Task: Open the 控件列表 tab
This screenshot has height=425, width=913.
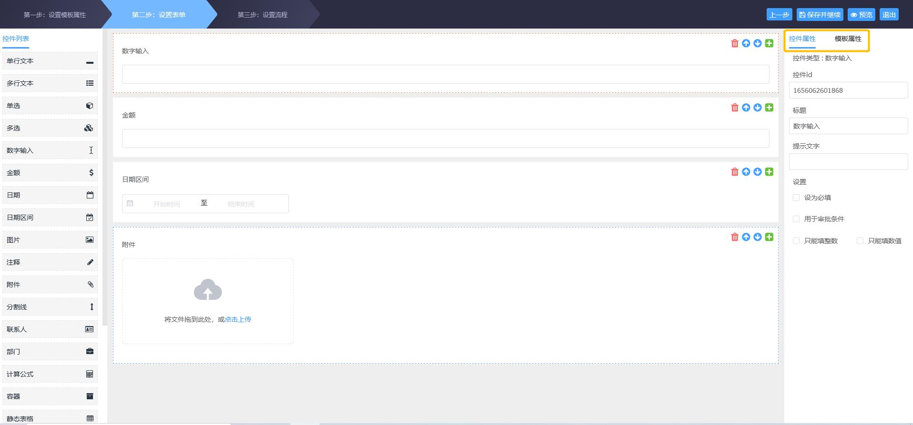Action: click(16, 39)
